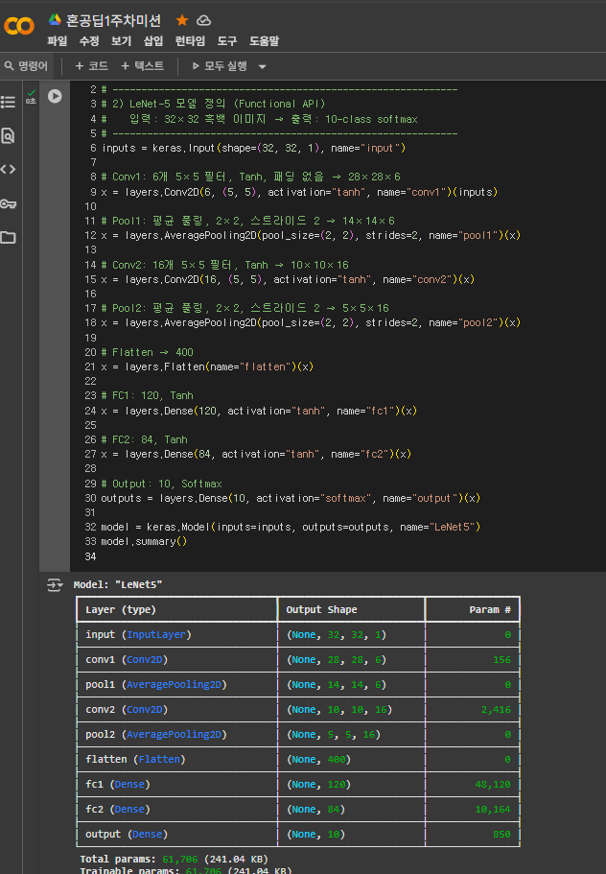
Task: Open the 런타임 menu
Action: [190, 41]
